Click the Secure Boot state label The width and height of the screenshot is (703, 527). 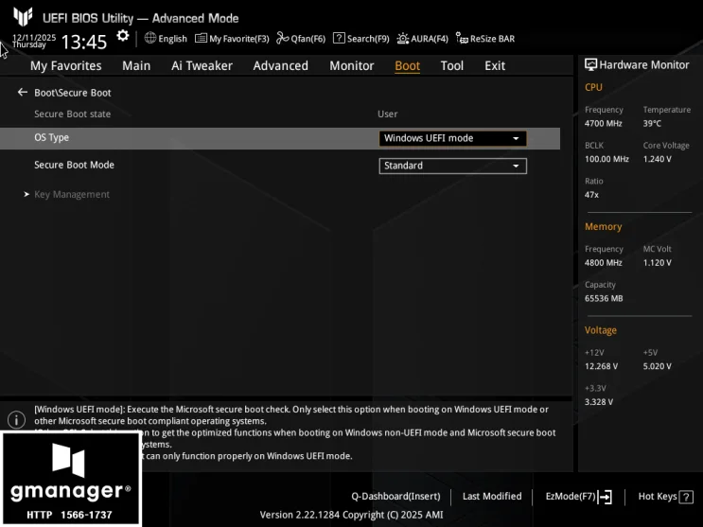tap(72, 114)
